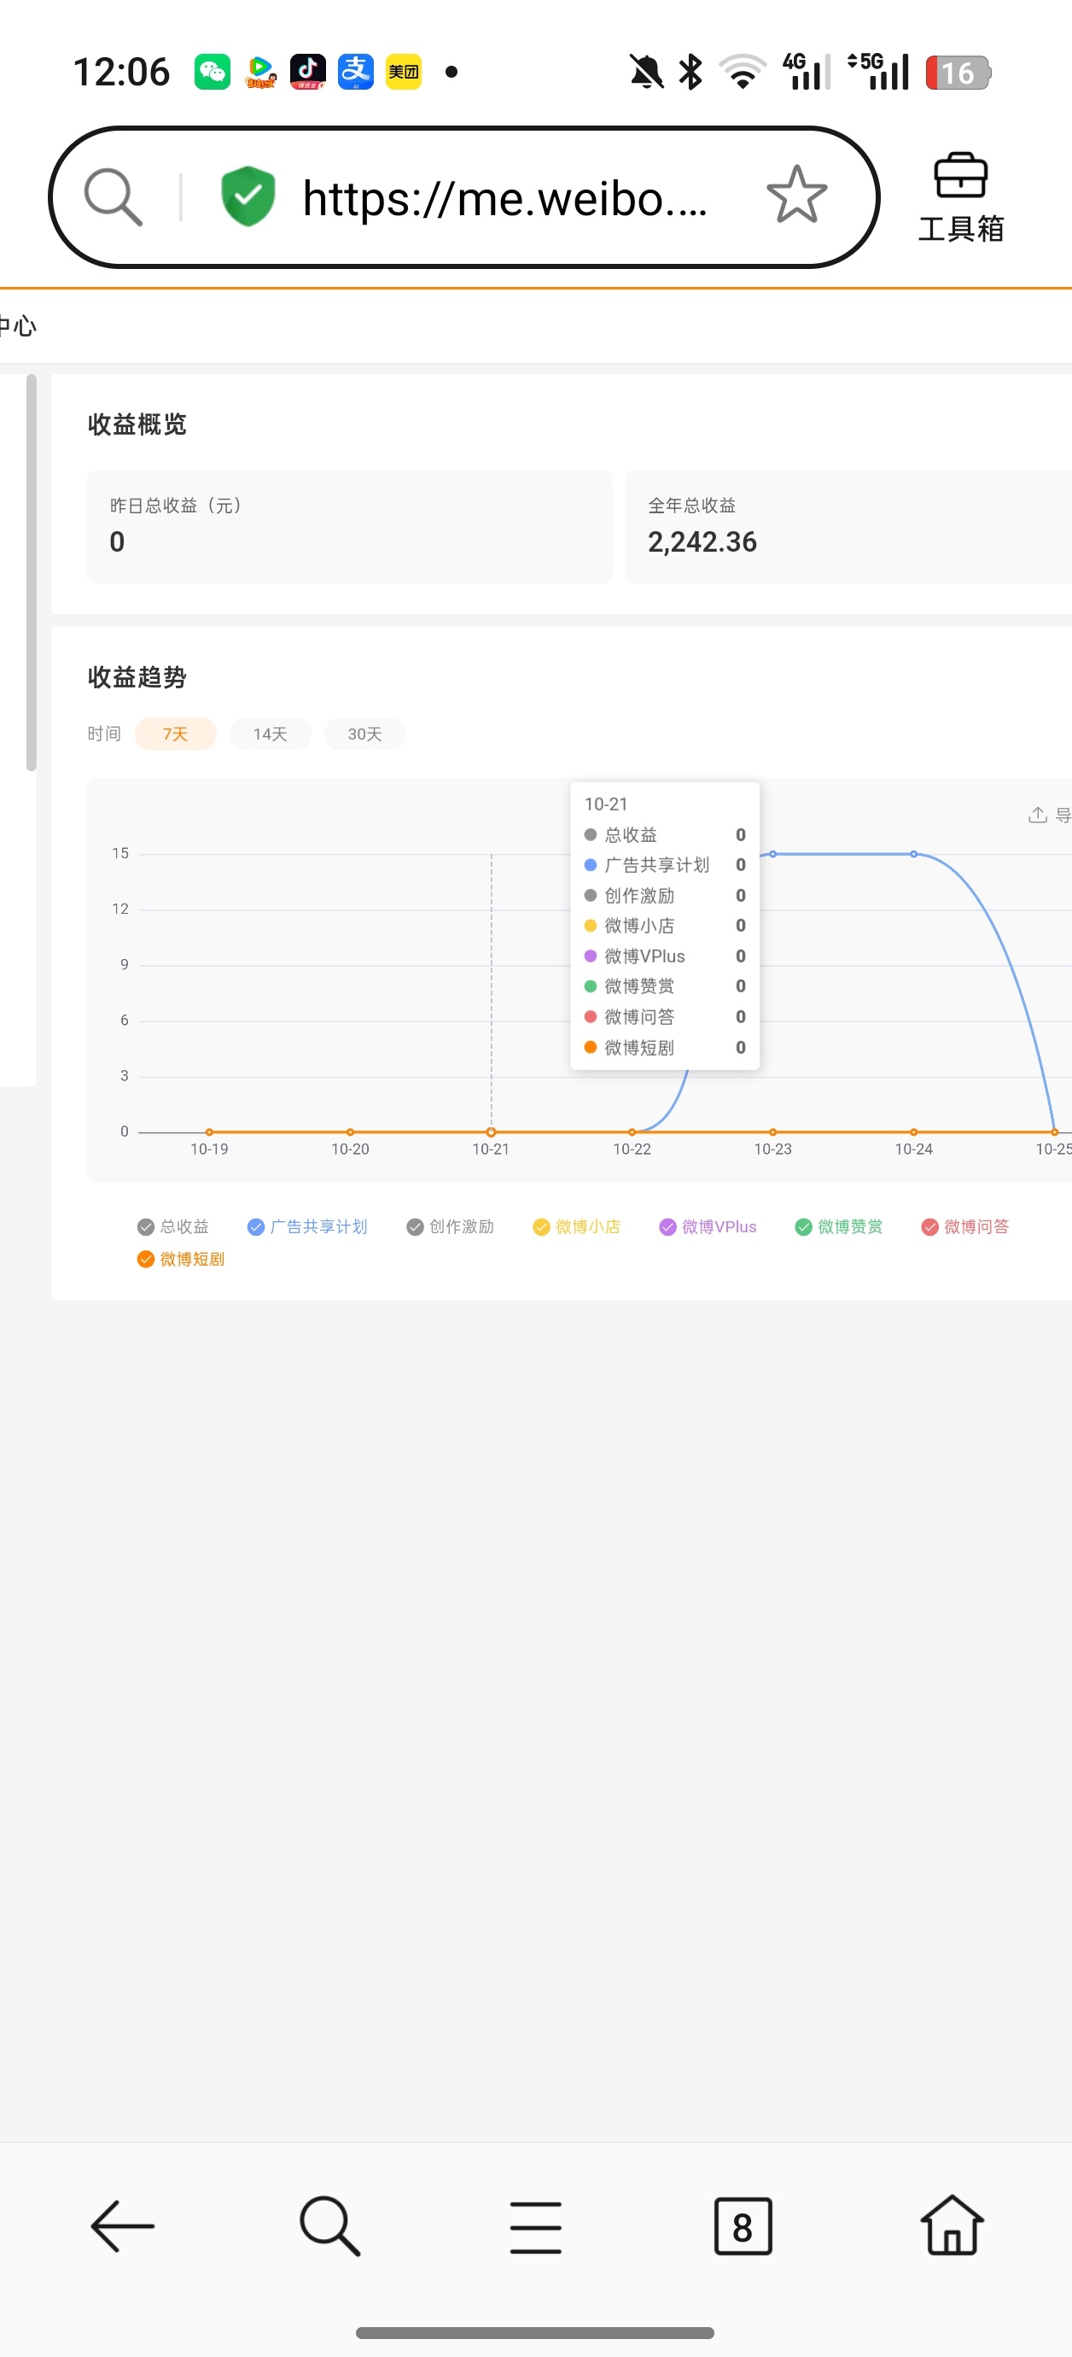The width and height of the screenshot is (1072, 2357).
Task: Click the 收益概览 heading
Action: [137, 424]
